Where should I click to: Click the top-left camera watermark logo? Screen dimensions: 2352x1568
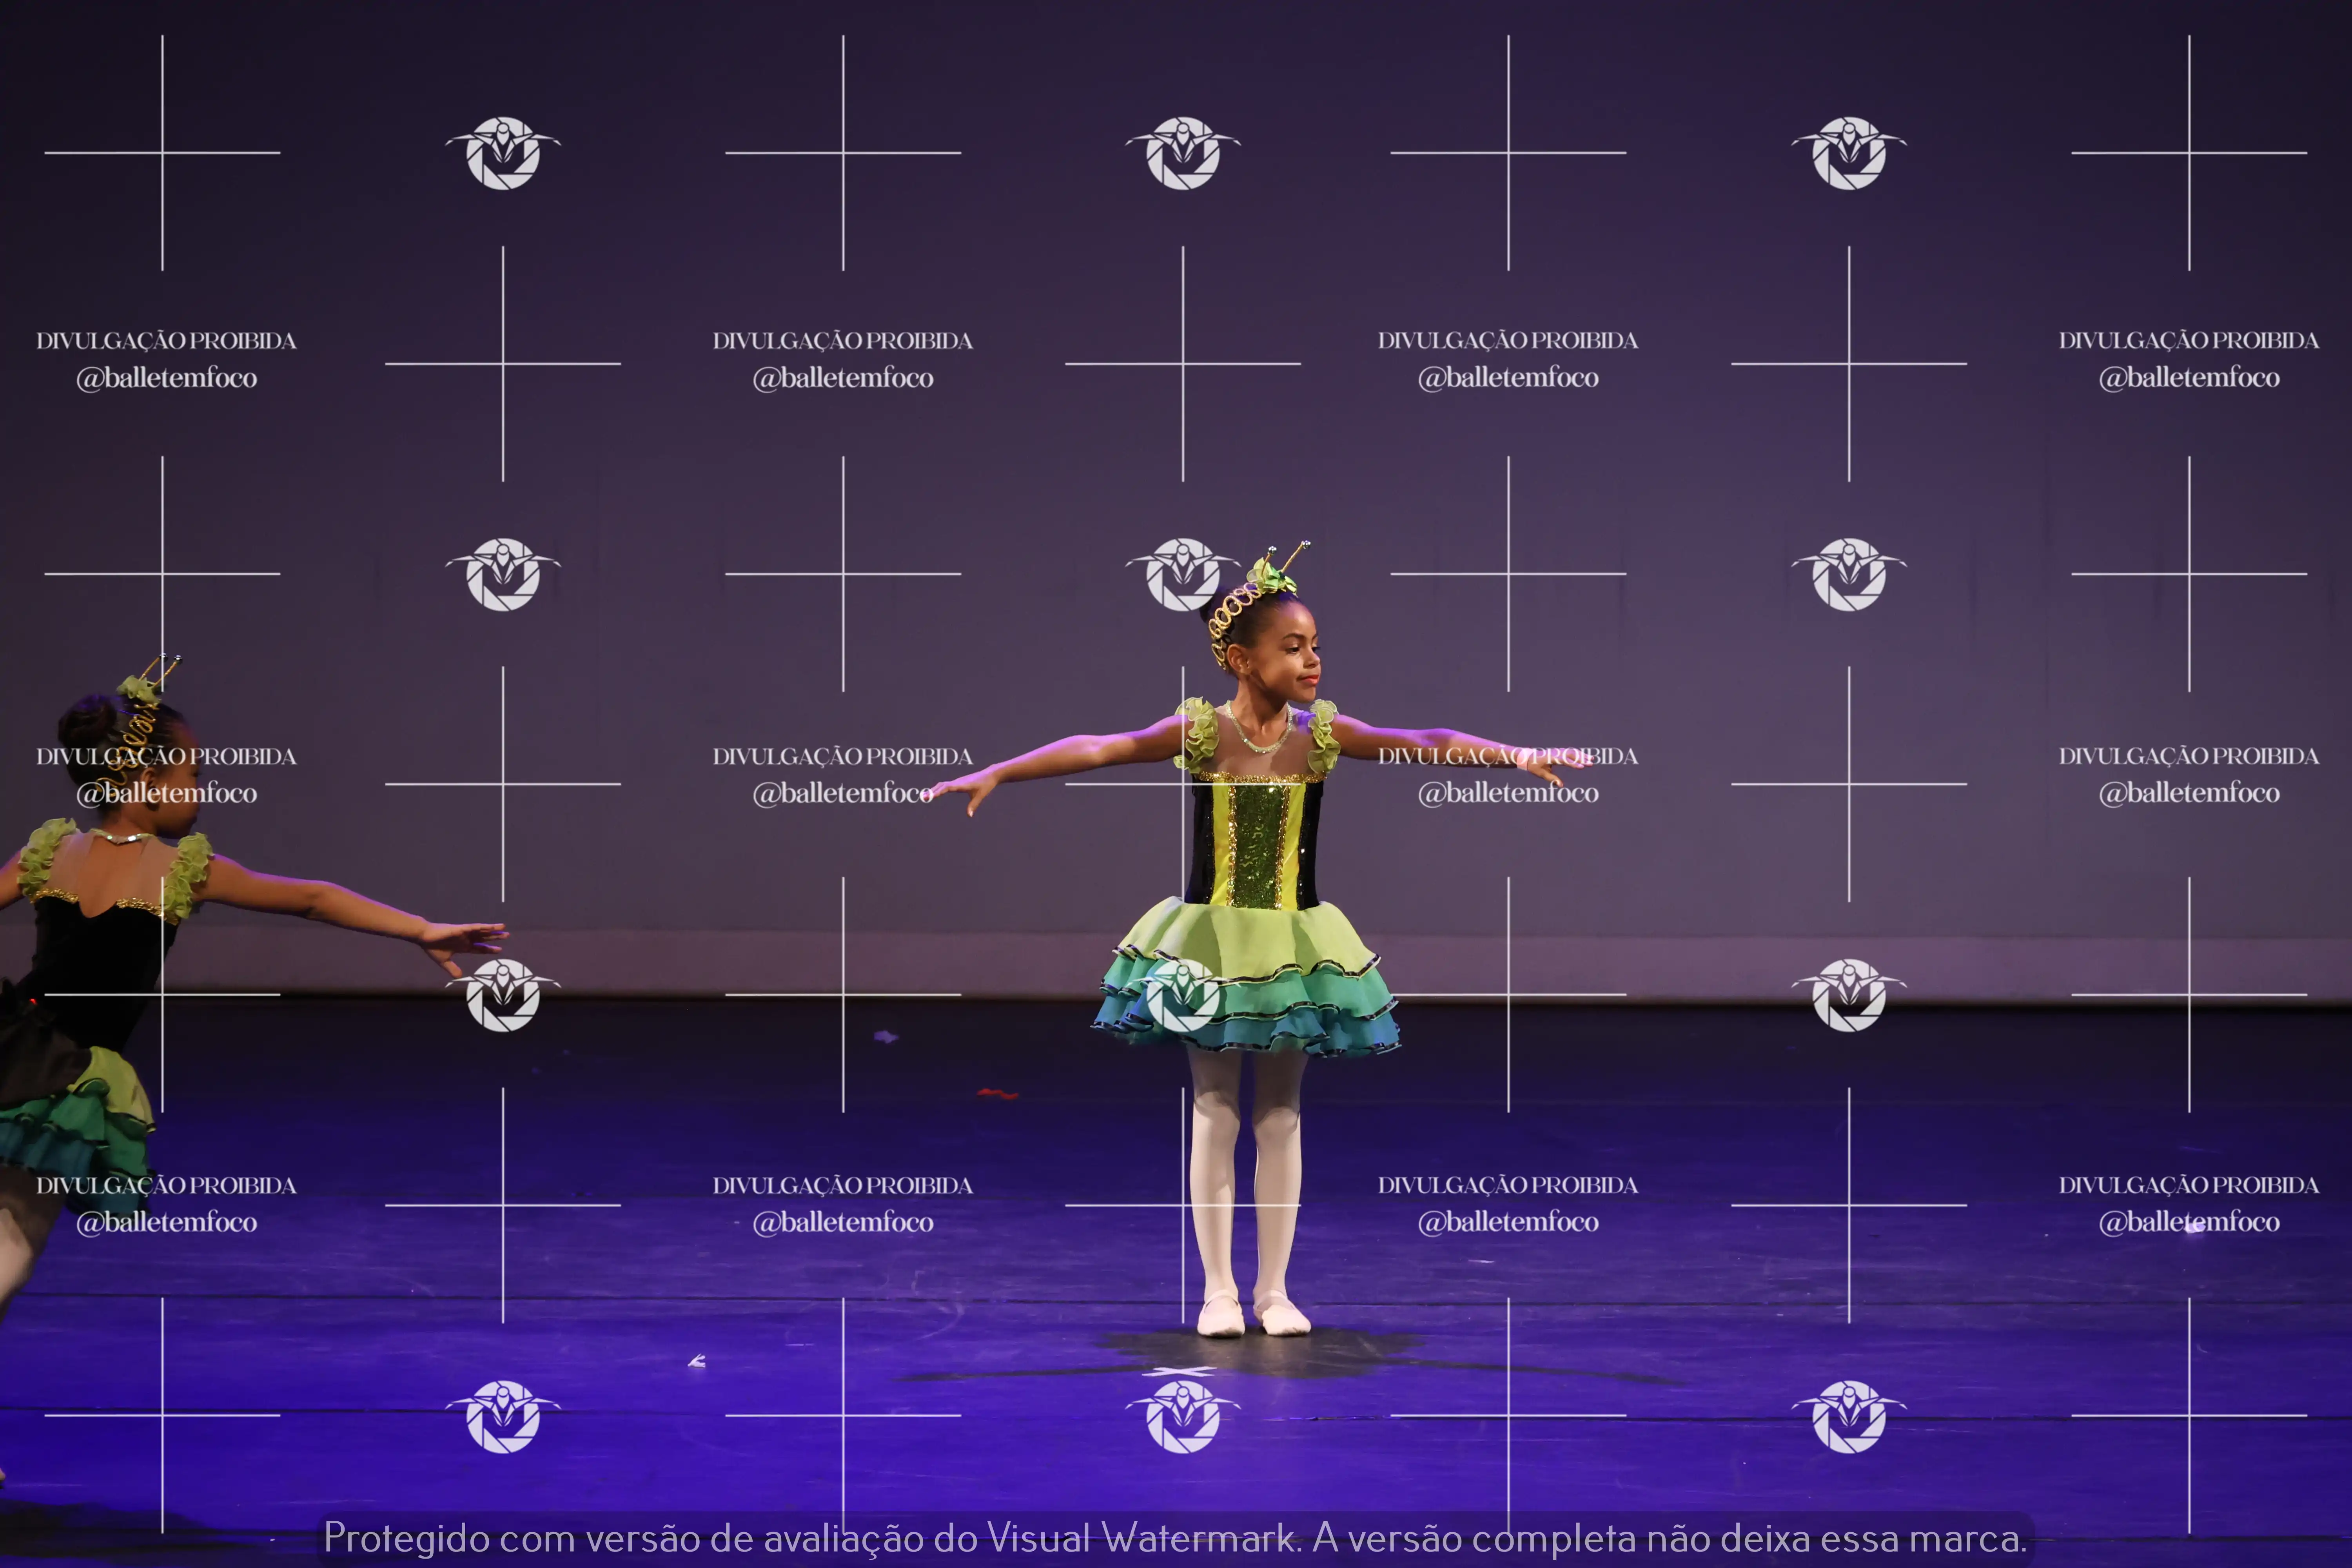pyautogui.click(x=503, y=153)
